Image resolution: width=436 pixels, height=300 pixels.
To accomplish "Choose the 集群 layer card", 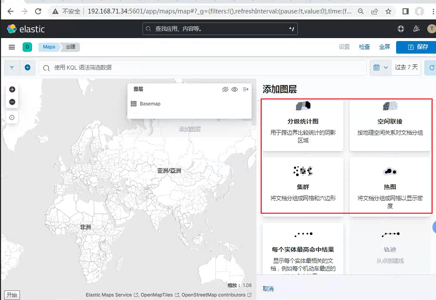I will click(303, 186).
